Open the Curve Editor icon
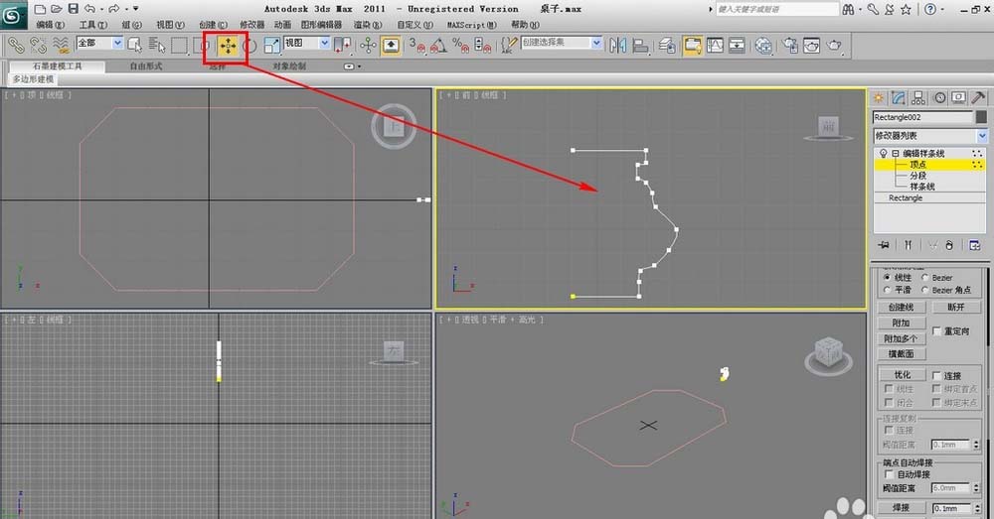Viewport: 994px width, 519px height. coord(715,45)
